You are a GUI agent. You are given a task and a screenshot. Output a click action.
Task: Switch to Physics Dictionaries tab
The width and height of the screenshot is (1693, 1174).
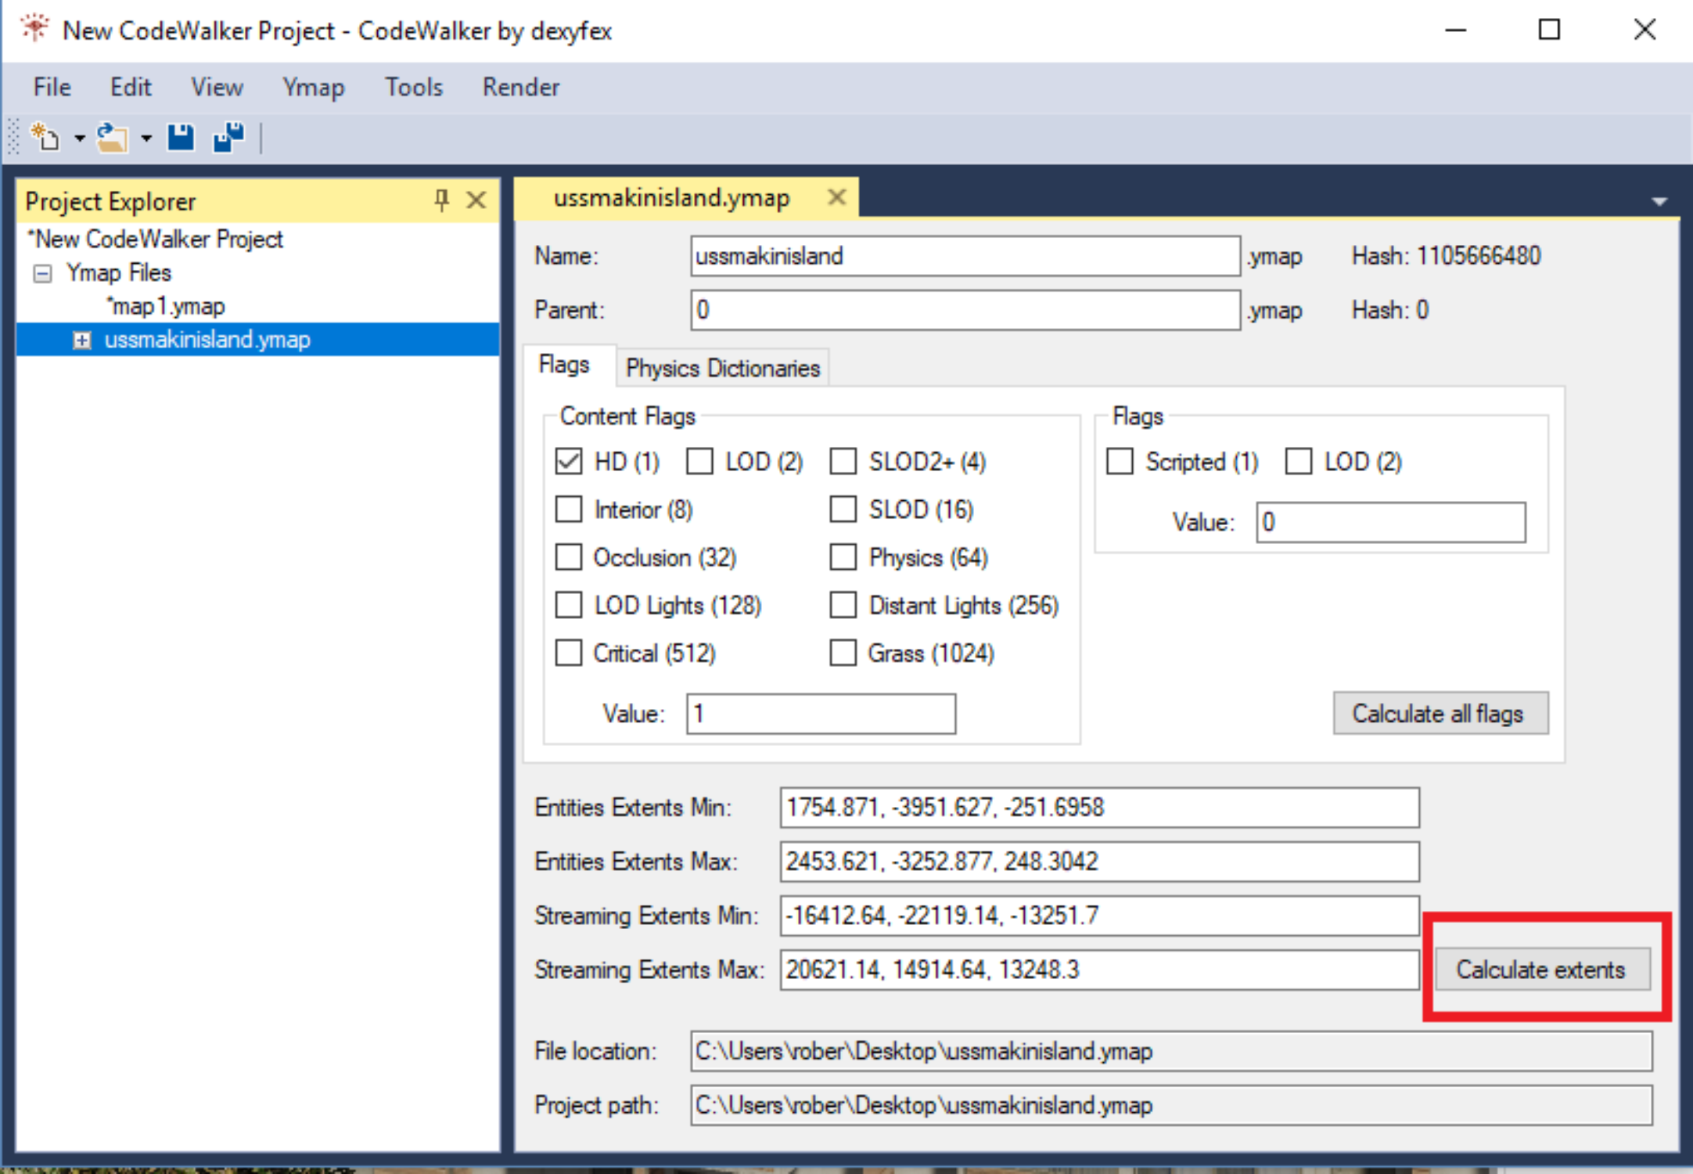722,368
